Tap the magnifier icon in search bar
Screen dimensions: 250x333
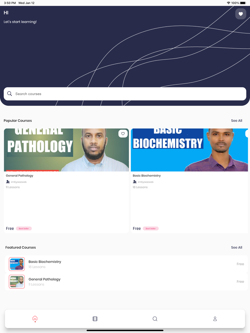click(9, 94)
